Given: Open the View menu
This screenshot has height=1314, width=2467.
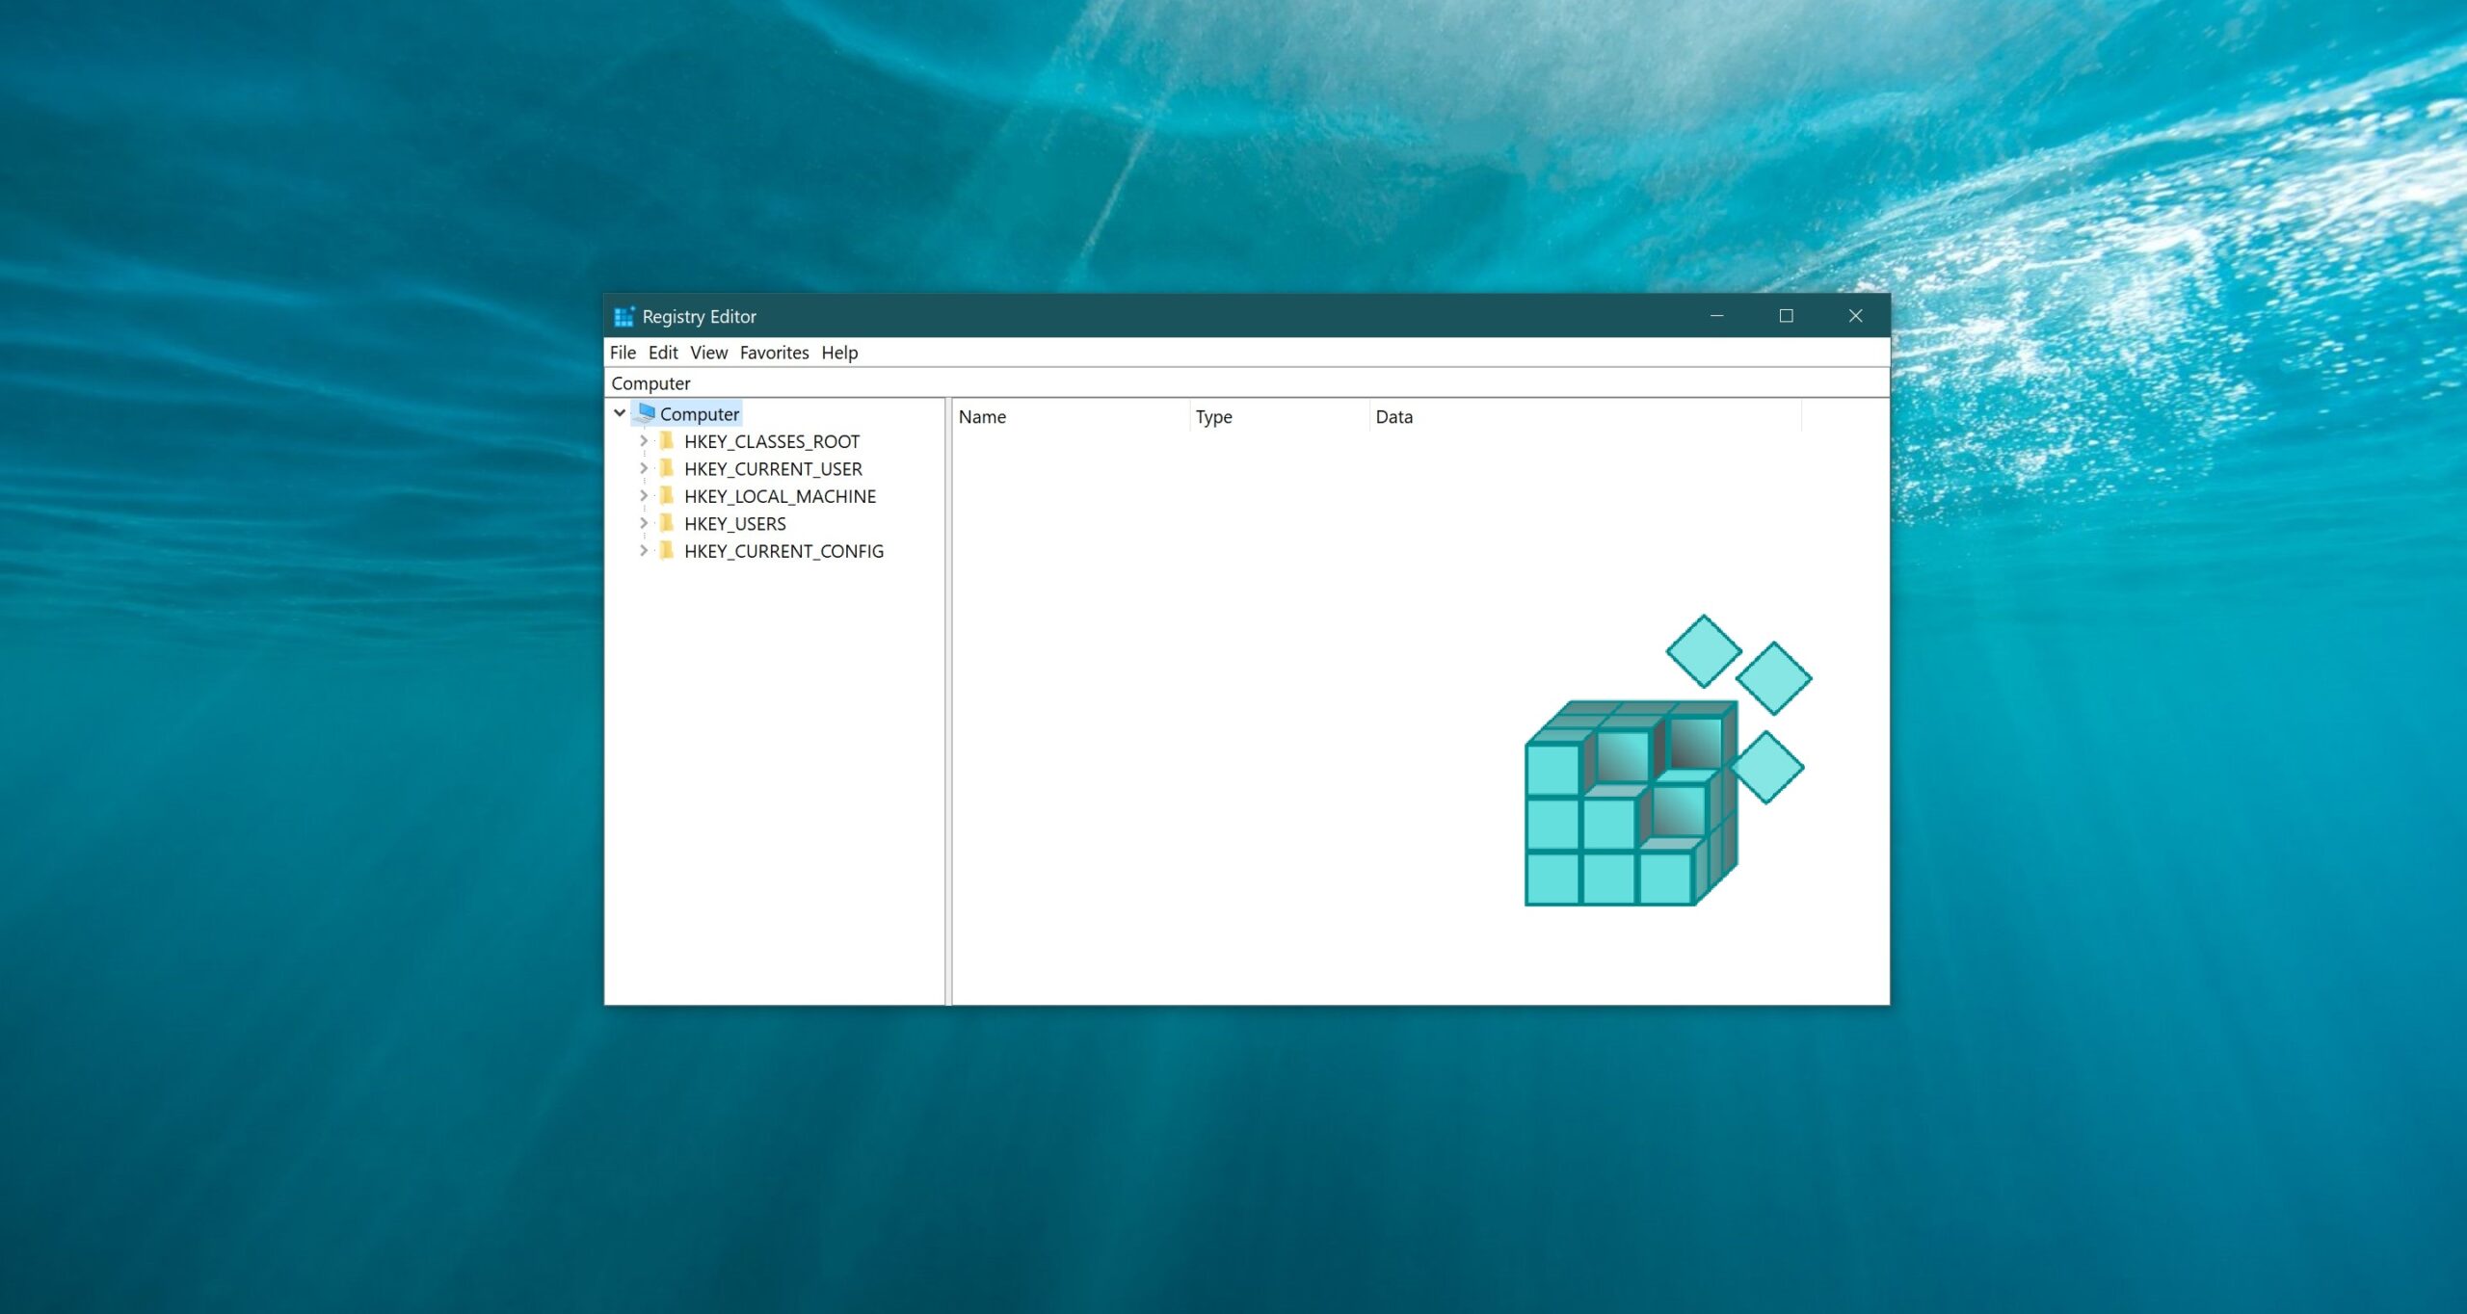Looking at the screenshot, I should tap(708, 353).
